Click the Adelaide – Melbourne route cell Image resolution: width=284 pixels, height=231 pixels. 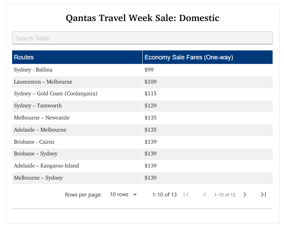[x=40, y=130]
